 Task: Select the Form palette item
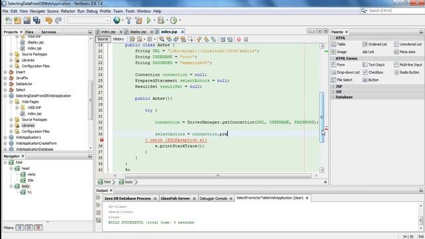pyautogui.click(x=338, y=65)
